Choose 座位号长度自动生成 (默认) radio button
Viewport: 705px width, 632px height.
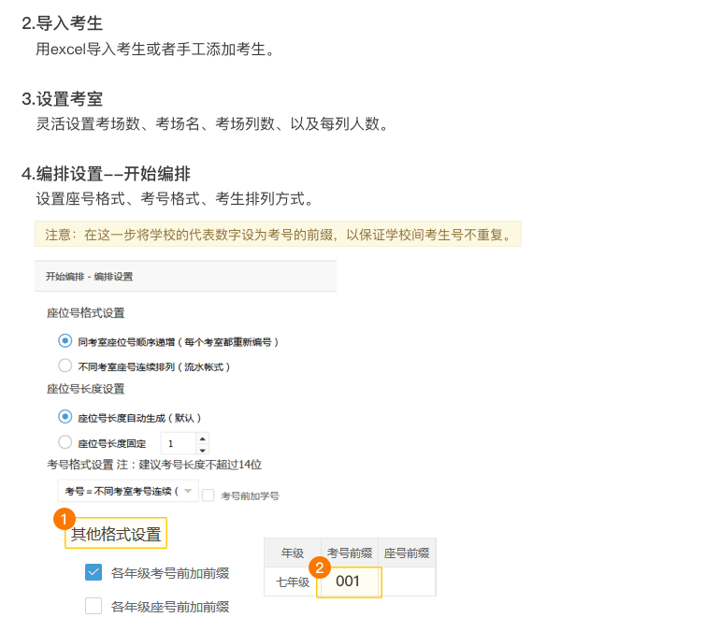[65, 417]
